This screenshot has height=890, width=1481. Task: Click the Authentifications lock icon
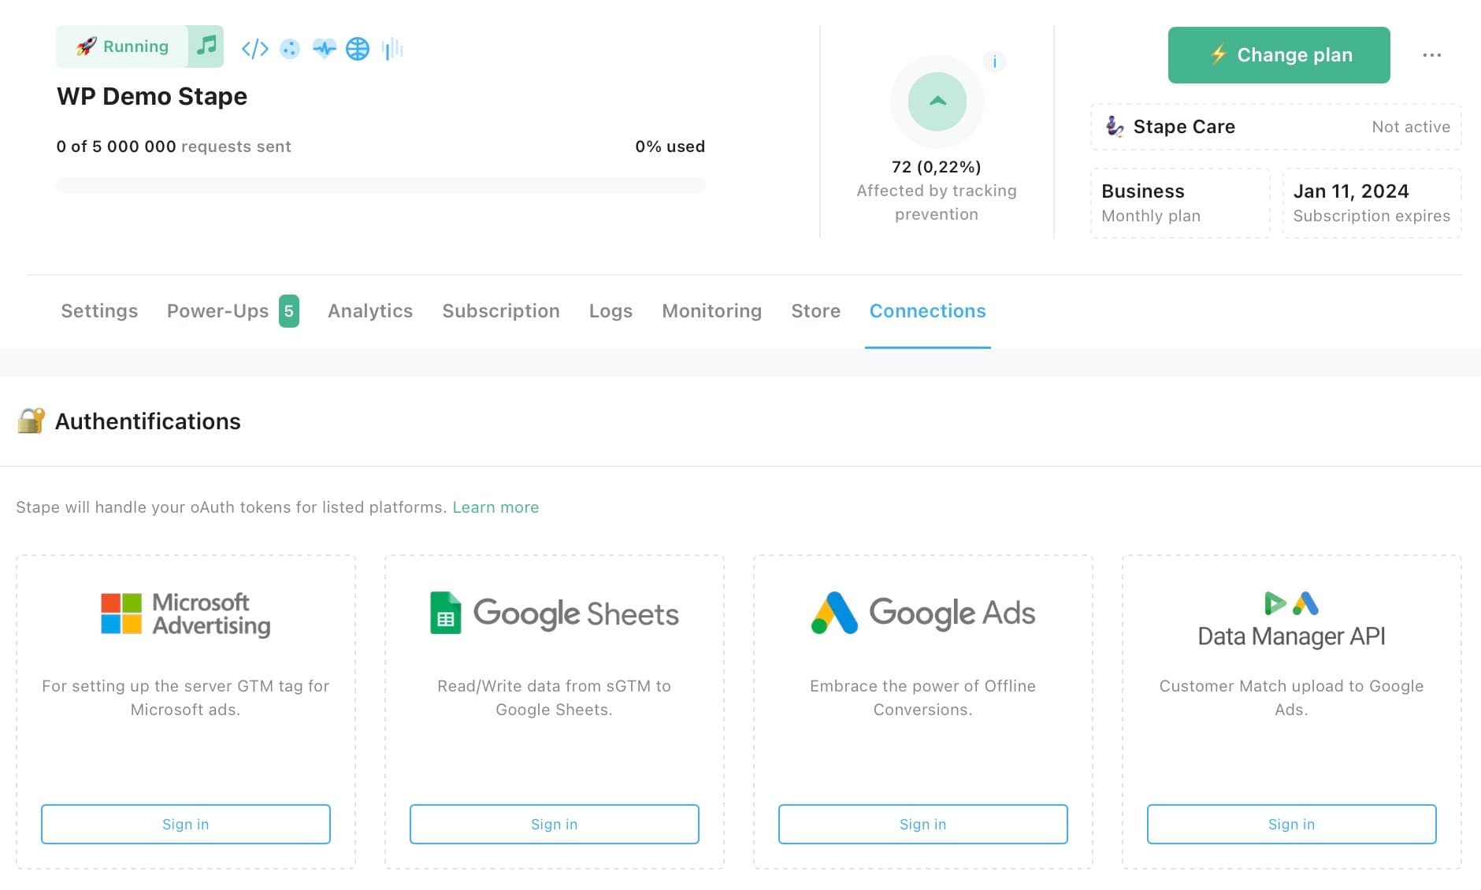click(x=31, y=421)
